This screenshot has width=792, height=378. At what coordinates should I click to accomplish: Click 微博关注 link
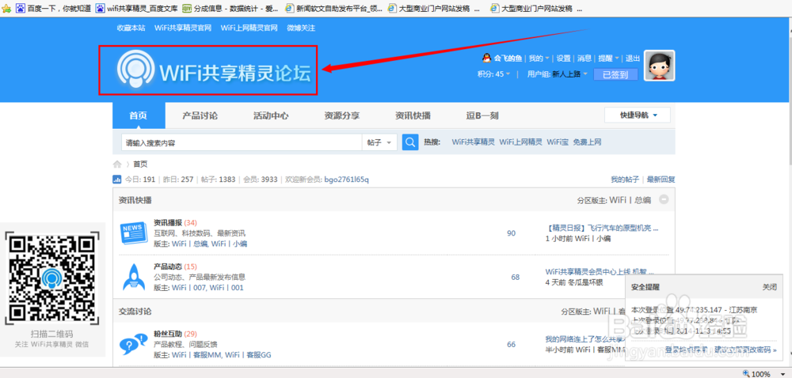pos(301,28)
